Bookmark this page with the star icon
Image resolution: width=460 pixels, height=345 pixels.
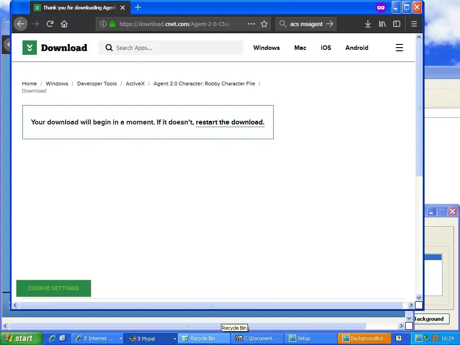pos(264,24)
